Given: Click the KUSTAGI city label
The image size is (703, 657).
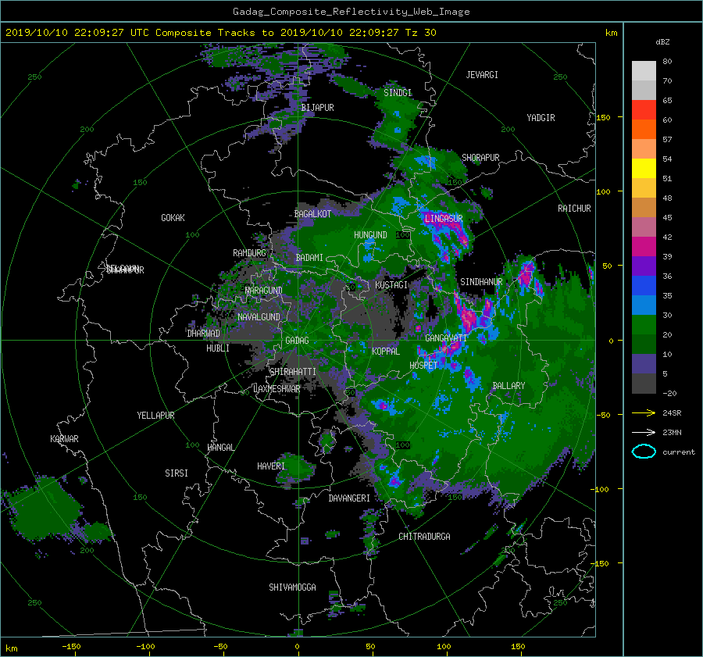Looking at the screenshot, I should coord(391,285).
